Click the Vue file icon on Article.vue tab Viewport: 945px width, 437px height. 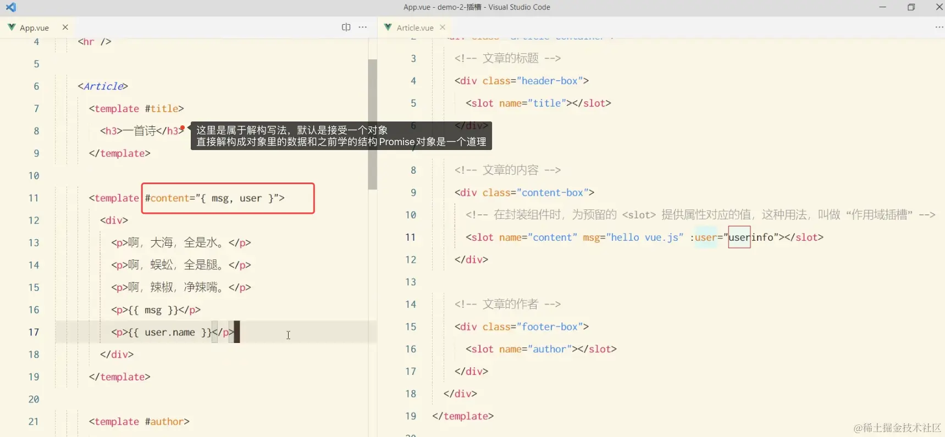(x=388, y=27)
